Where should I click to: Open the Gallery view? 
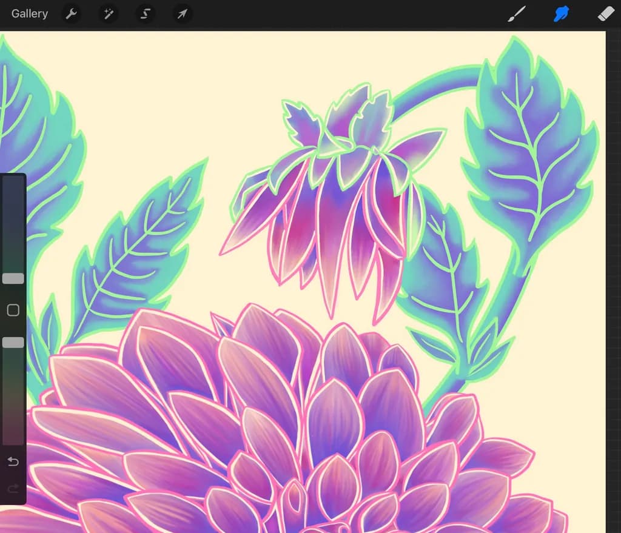30,14
